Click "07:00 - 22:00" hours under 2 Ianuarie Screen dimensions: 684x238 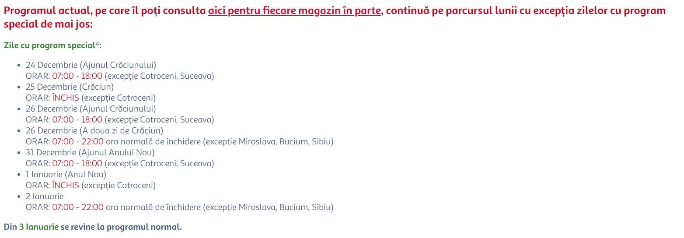coord(78,207)
